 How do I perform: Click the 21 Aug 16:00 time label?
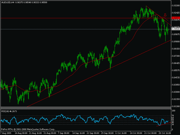[x=35, y=133]
